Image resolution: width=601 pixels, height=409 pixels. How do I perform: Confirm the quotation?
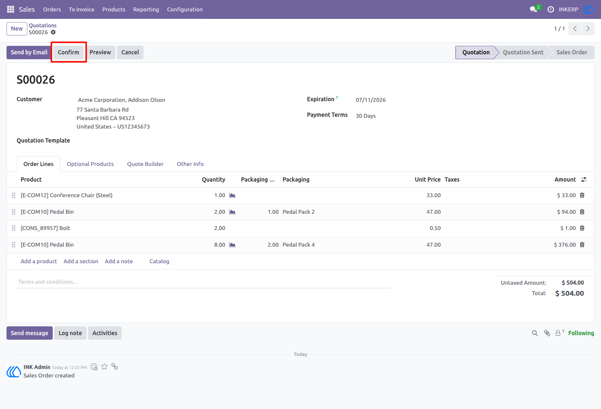click(x=69, y=52)
